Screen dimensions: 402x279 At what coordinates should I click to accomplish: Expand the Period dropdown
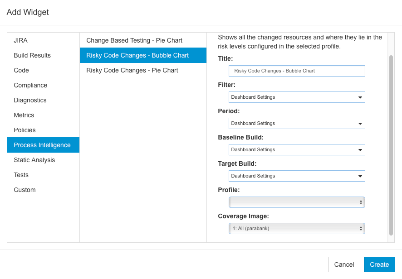coord(297,123)
